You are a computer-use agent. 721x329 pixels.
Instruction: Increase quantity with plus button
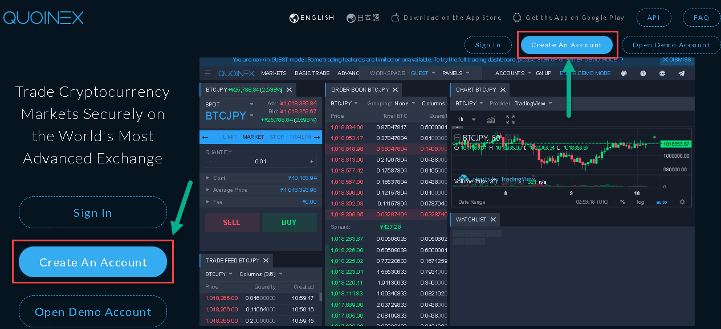coord(311,162)
